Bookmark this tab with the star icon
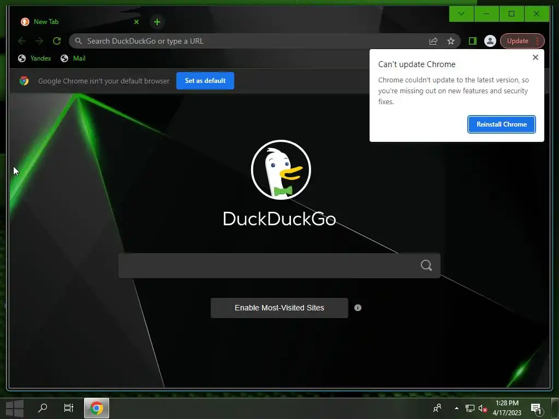Image resolution: width=559 pixels, height=419 pixels. click(x=451, y=41)
